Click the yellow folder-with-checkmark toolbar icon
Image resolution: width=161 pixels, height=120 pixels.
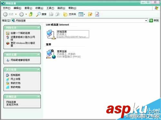click(x=90, y=14)
